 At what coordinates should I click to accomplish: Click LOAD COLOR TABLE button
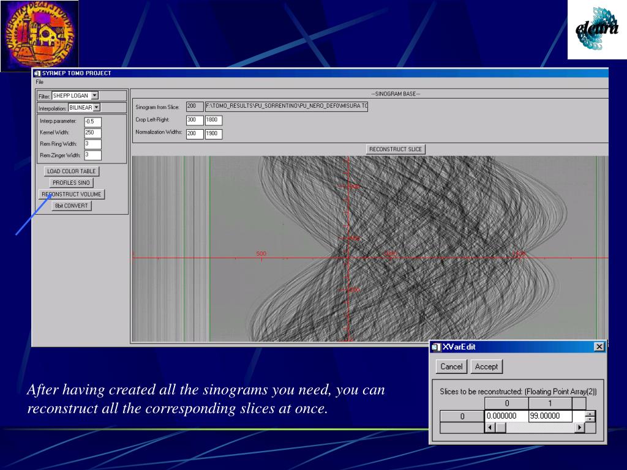tap(71, 171)
